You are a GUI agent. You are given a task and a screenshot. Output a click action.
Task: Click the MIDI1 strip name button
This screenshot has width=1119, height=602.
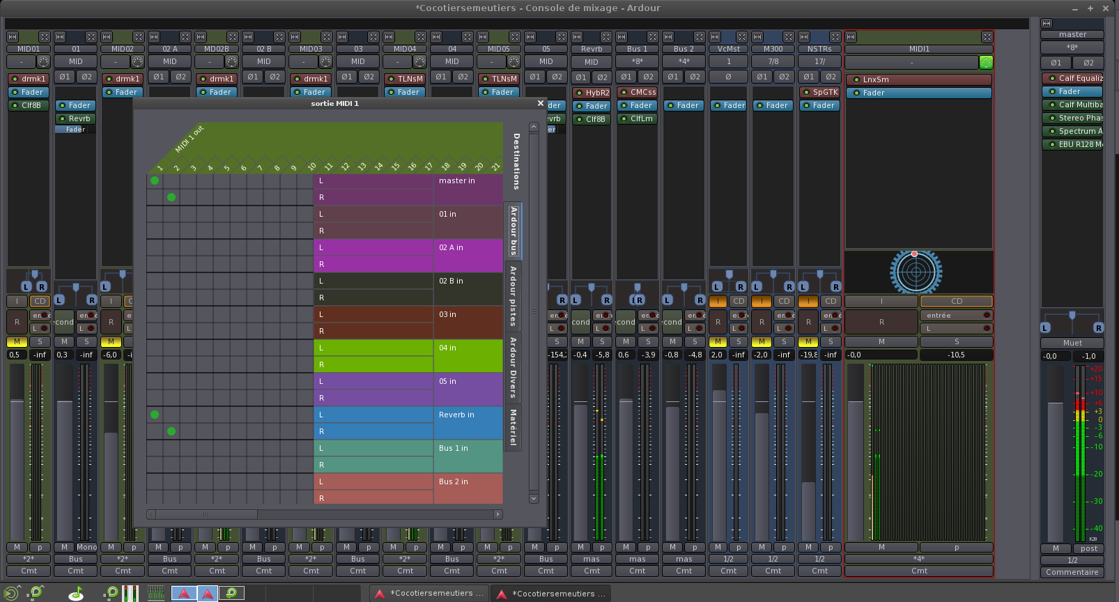click(x=918, y=49)
